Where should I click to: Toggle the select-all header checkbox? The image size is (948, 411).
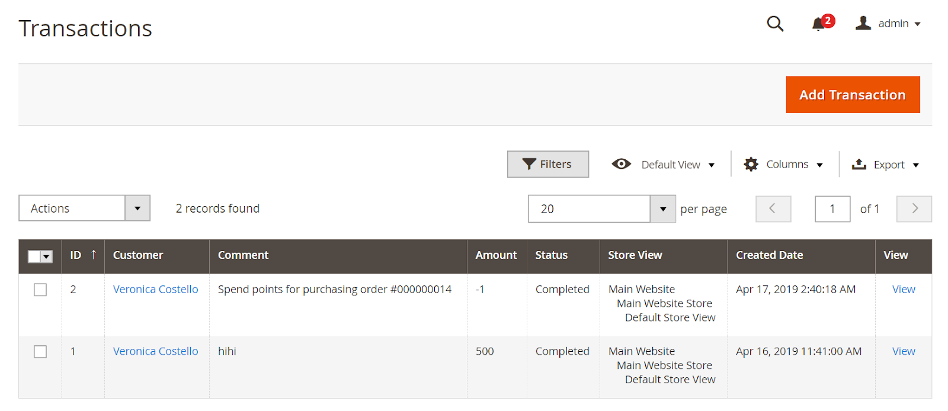tap(35, 256)
